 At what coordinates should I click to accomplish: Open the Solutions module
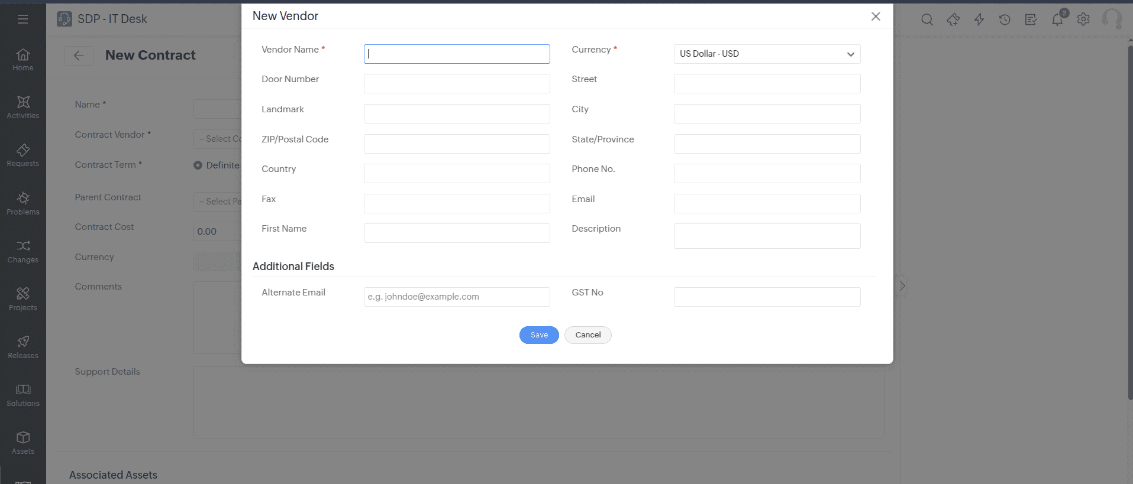click(23, 395)
